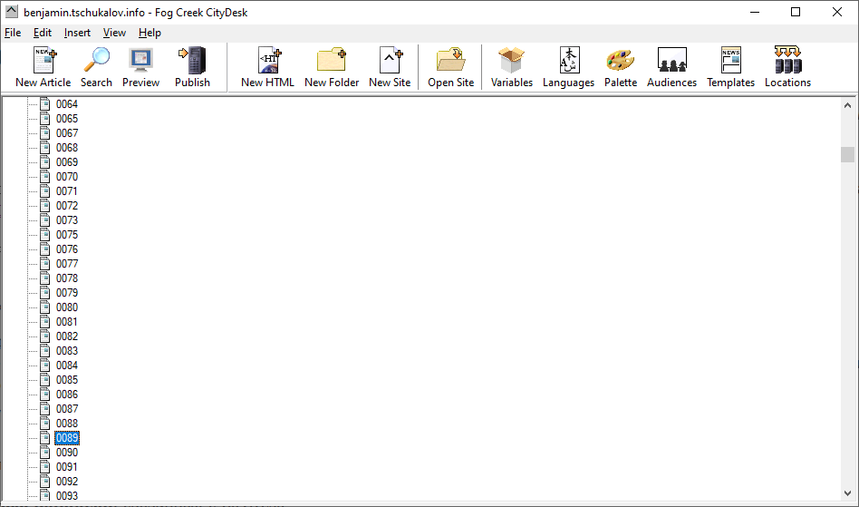This screenshot has height=507, width=859.
Task: Open the Templates manager
Action: [730, 67]
